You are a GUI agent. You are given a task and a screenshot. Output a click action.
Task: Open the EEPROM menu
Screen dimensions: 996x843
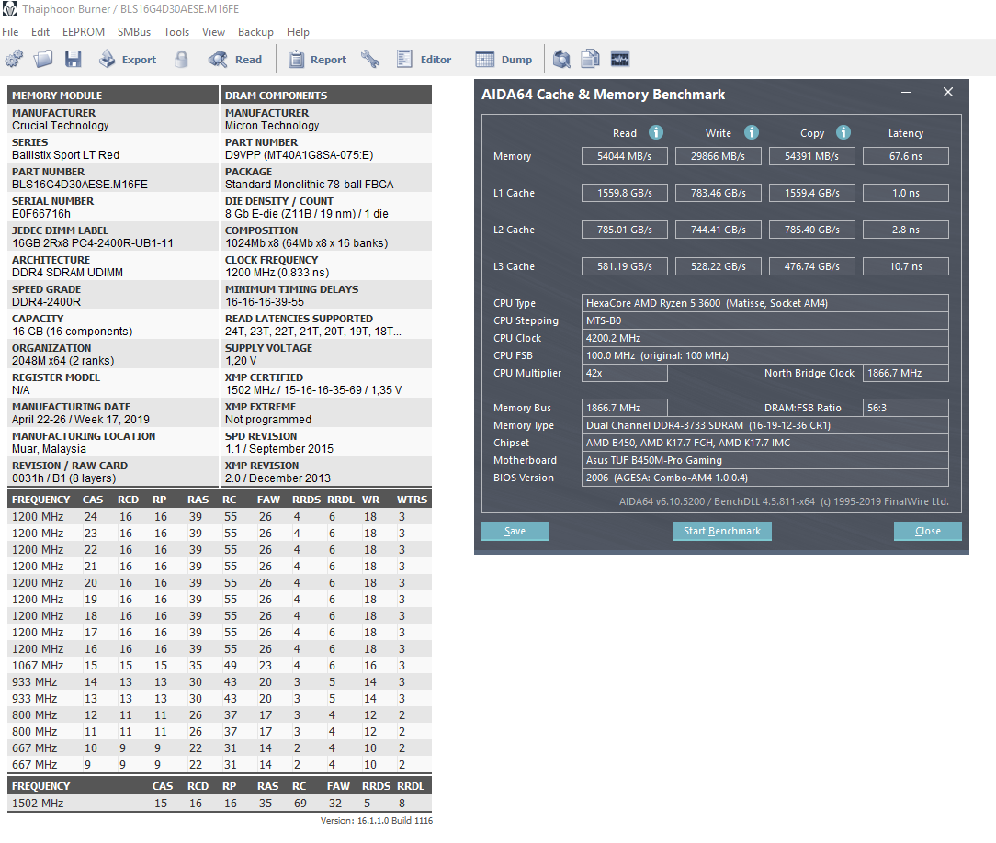(x=84, y=32)
